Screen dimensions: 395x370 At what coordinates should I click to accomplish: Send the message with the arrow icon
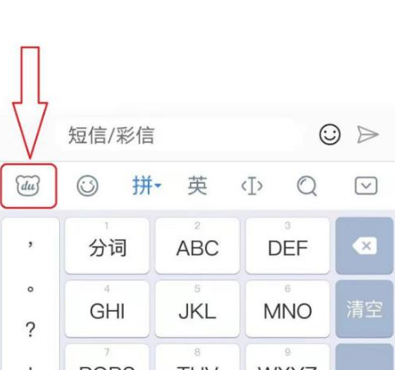click(x=368, y=134)
